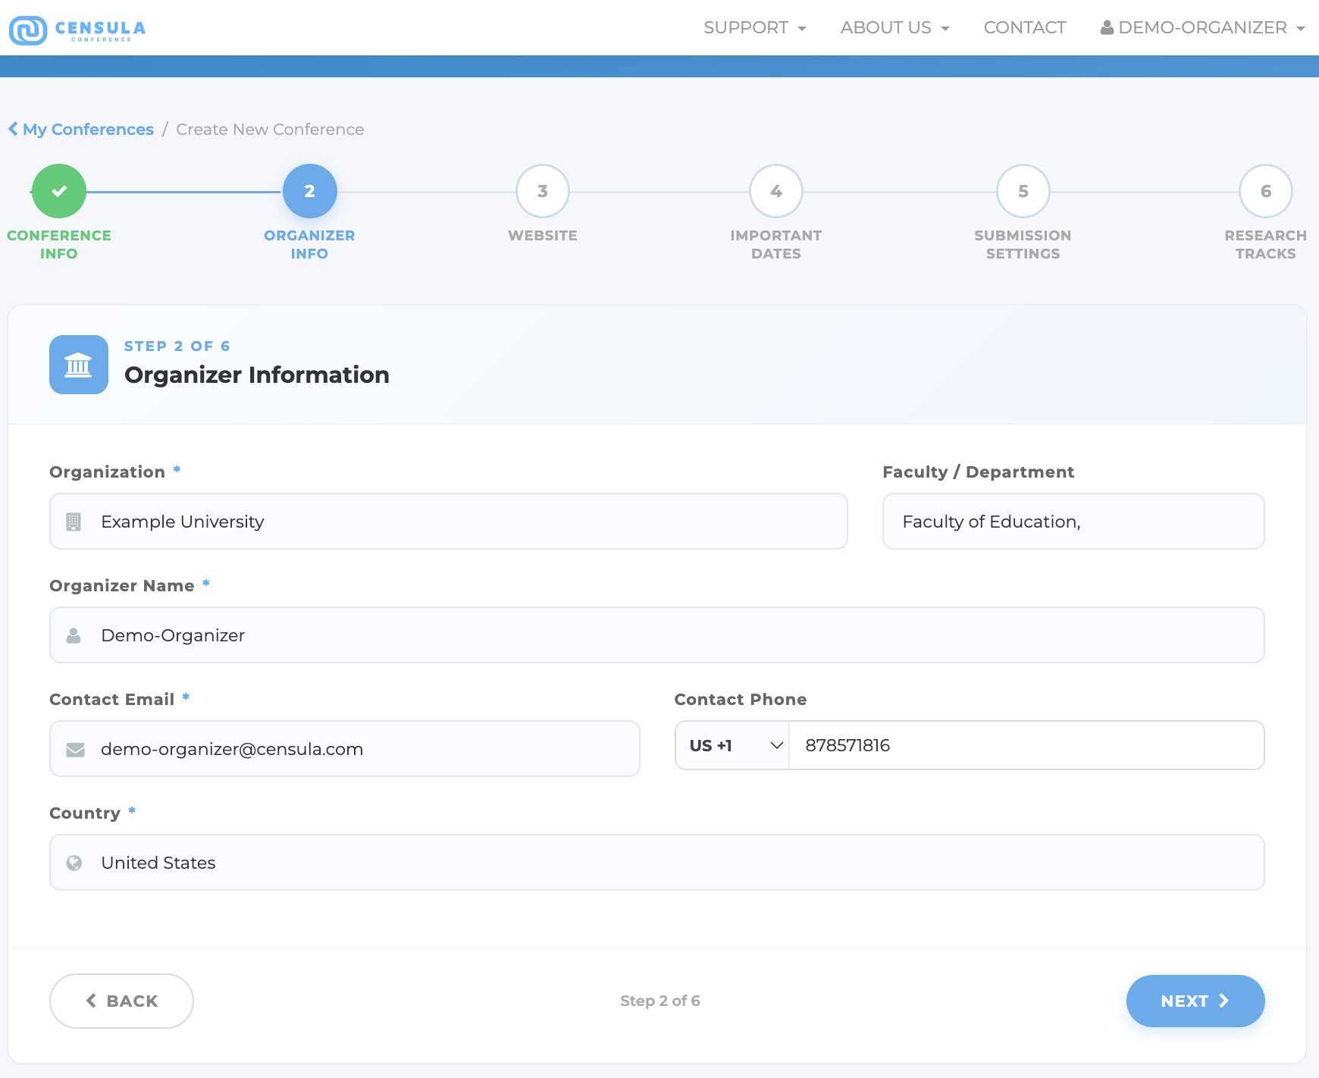Click the Contact Phone label
Screen dimensions: 1319x1078
click(x=741, y=699)
